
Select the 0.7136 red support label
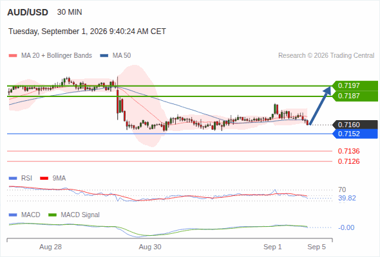348,151
